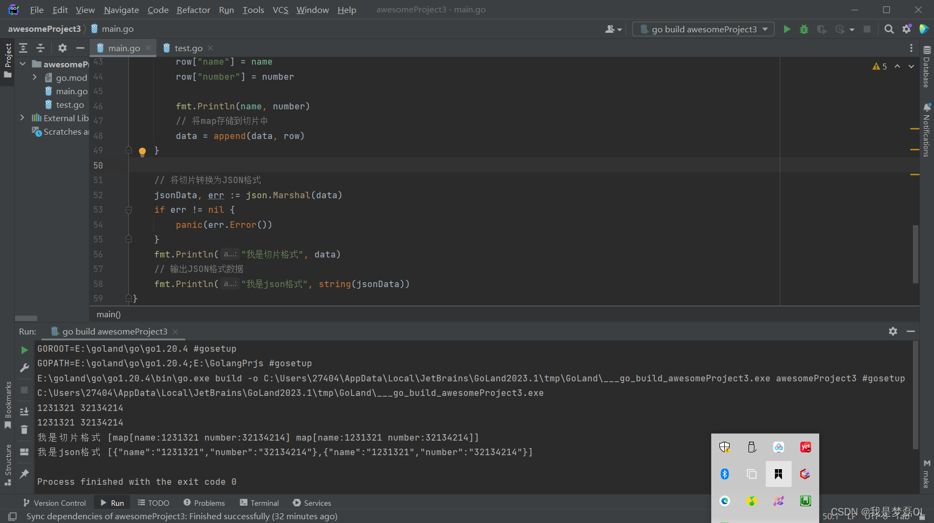The height and width of the screenshot is (523, 934).
Task: Open the Terminal tool window
Action: tap(259, 503)
